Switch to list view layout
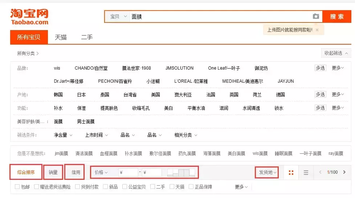This screenshot has width=355, height=198. (306, 172)
